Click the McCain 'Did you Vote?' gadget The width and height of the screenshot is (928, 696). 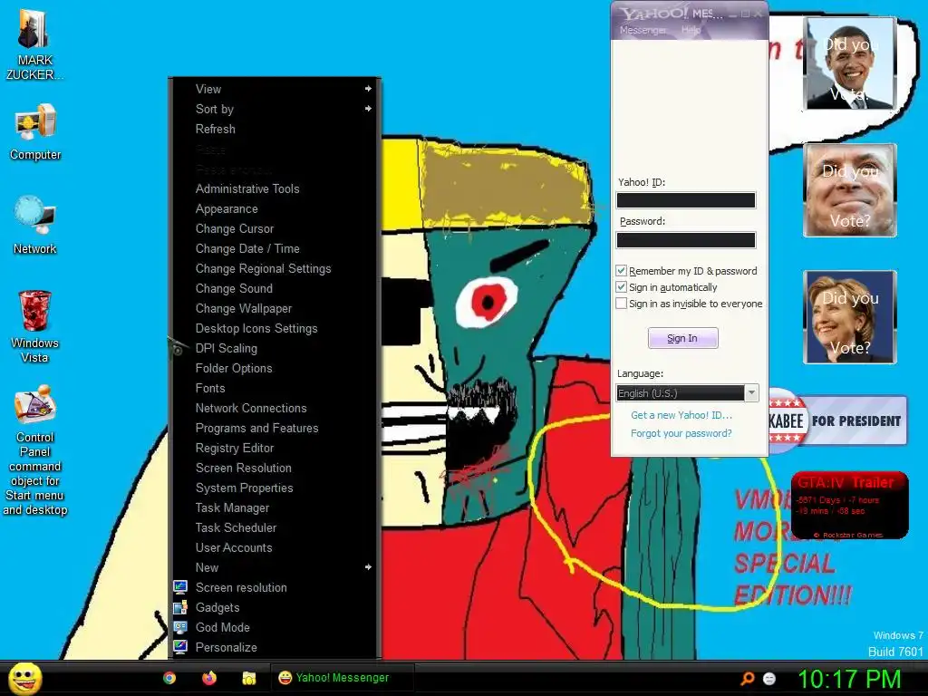pos(850,190)
